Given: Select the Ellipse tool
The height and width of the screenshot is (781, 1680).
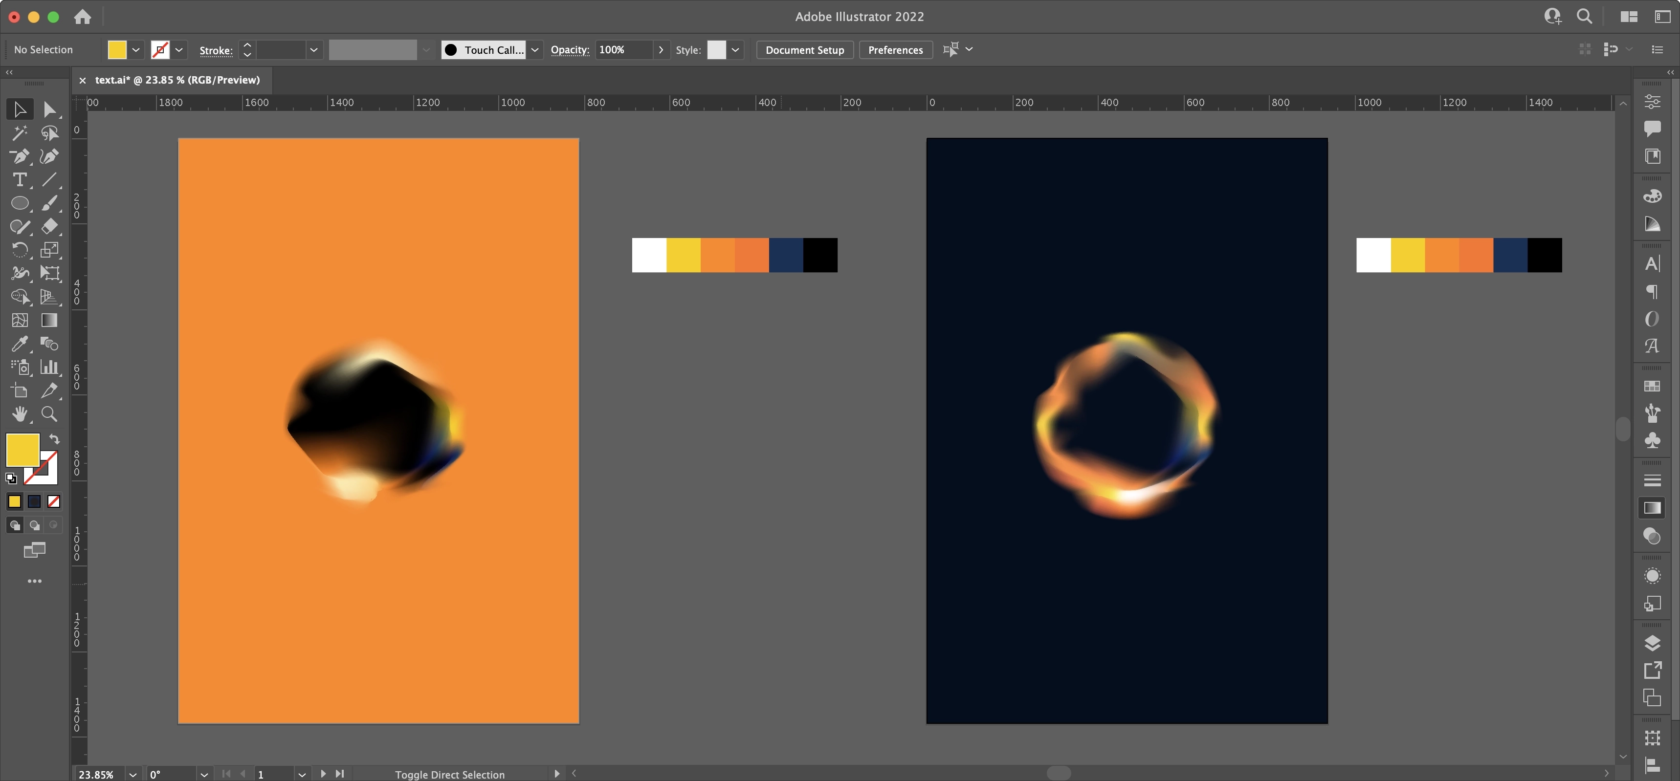Looking at the screenshot, I should coord(20,203).
